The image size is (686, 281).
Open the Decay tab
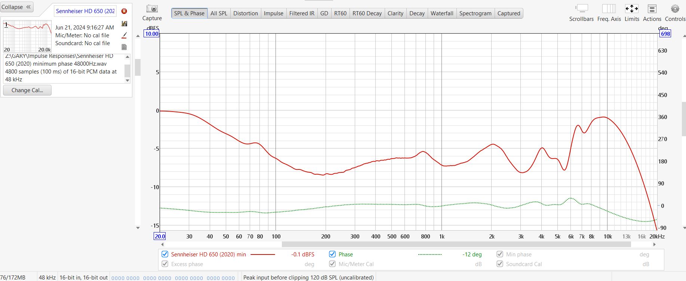coord(417,13)
